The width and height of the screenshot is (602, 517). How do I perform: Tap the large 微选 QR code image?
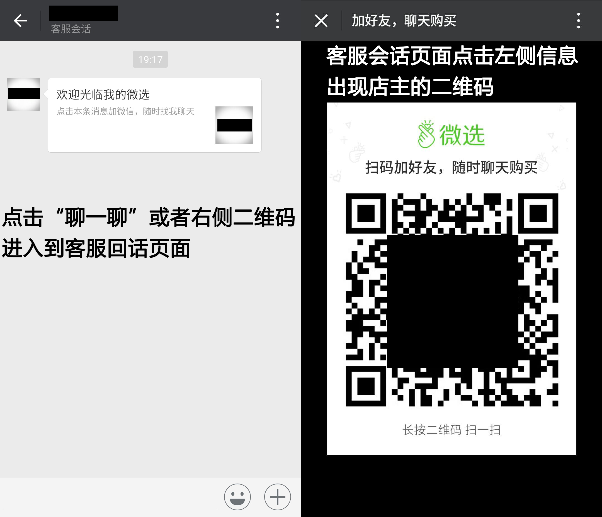pyautogui.click(x=452, y=299)
